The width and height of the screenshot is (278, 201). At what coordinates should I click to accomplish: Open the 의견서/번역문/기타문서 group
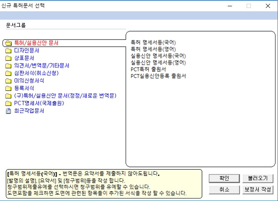tap(42, 65)
